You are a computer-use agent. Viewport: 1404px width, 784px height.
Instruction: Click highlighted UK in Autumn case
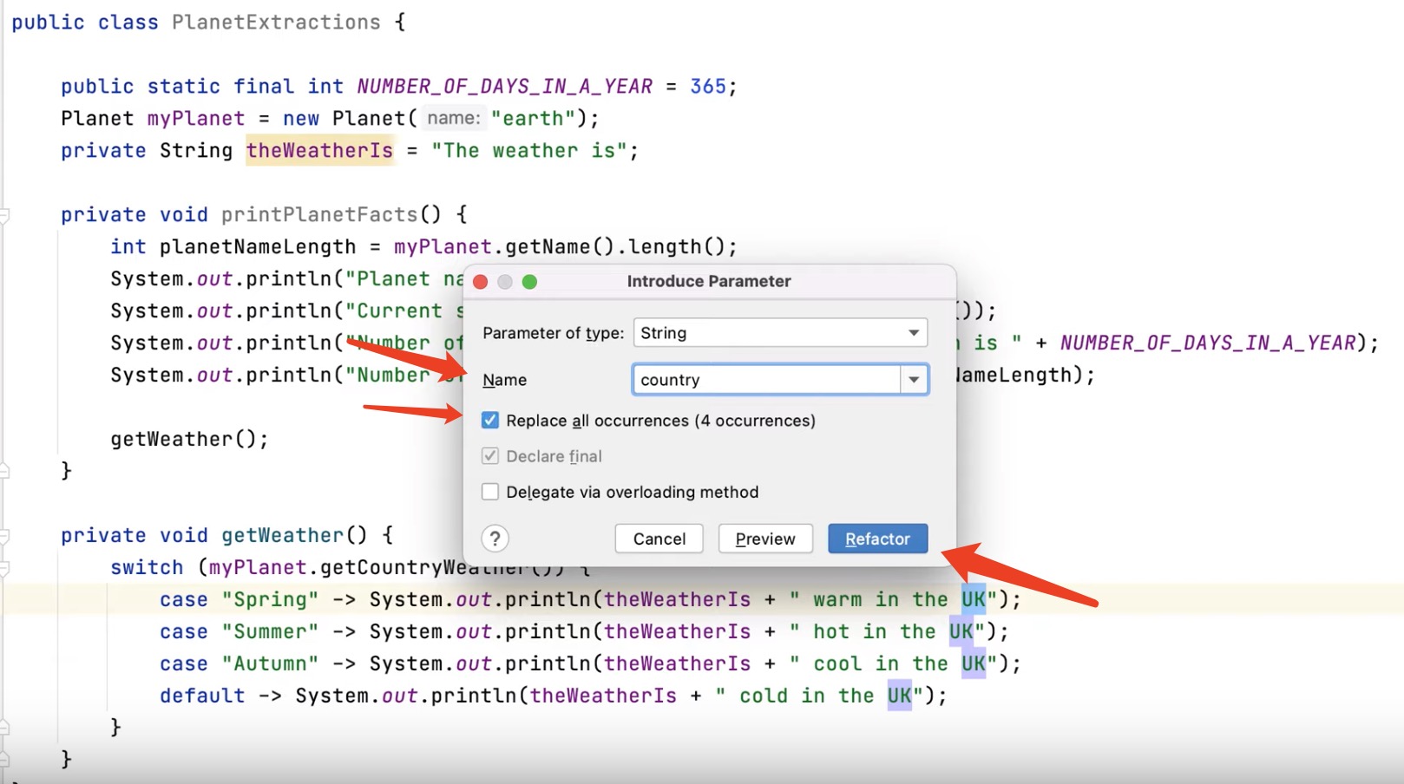(974, 664)
